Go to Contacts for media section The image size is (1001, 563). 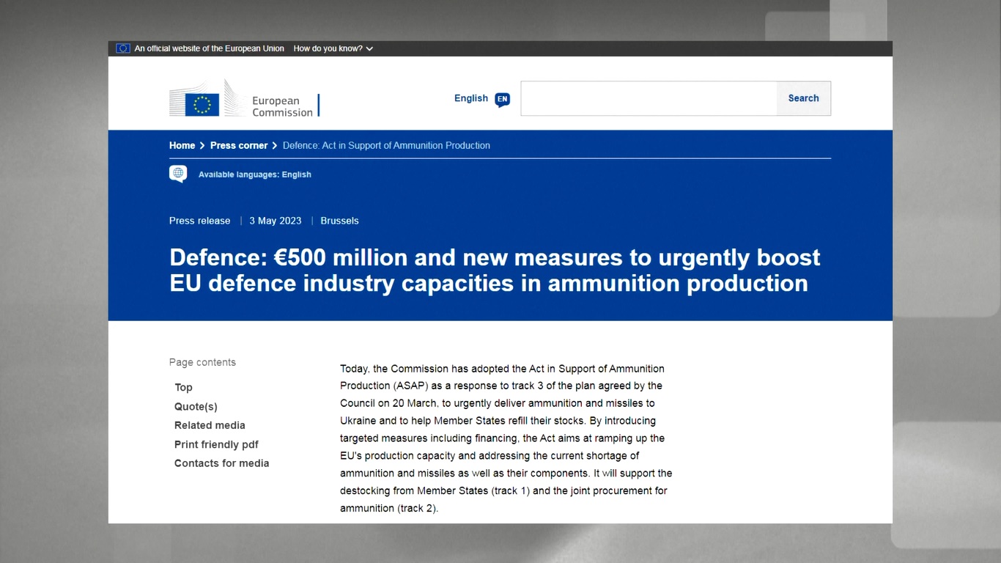coord(221,463)
